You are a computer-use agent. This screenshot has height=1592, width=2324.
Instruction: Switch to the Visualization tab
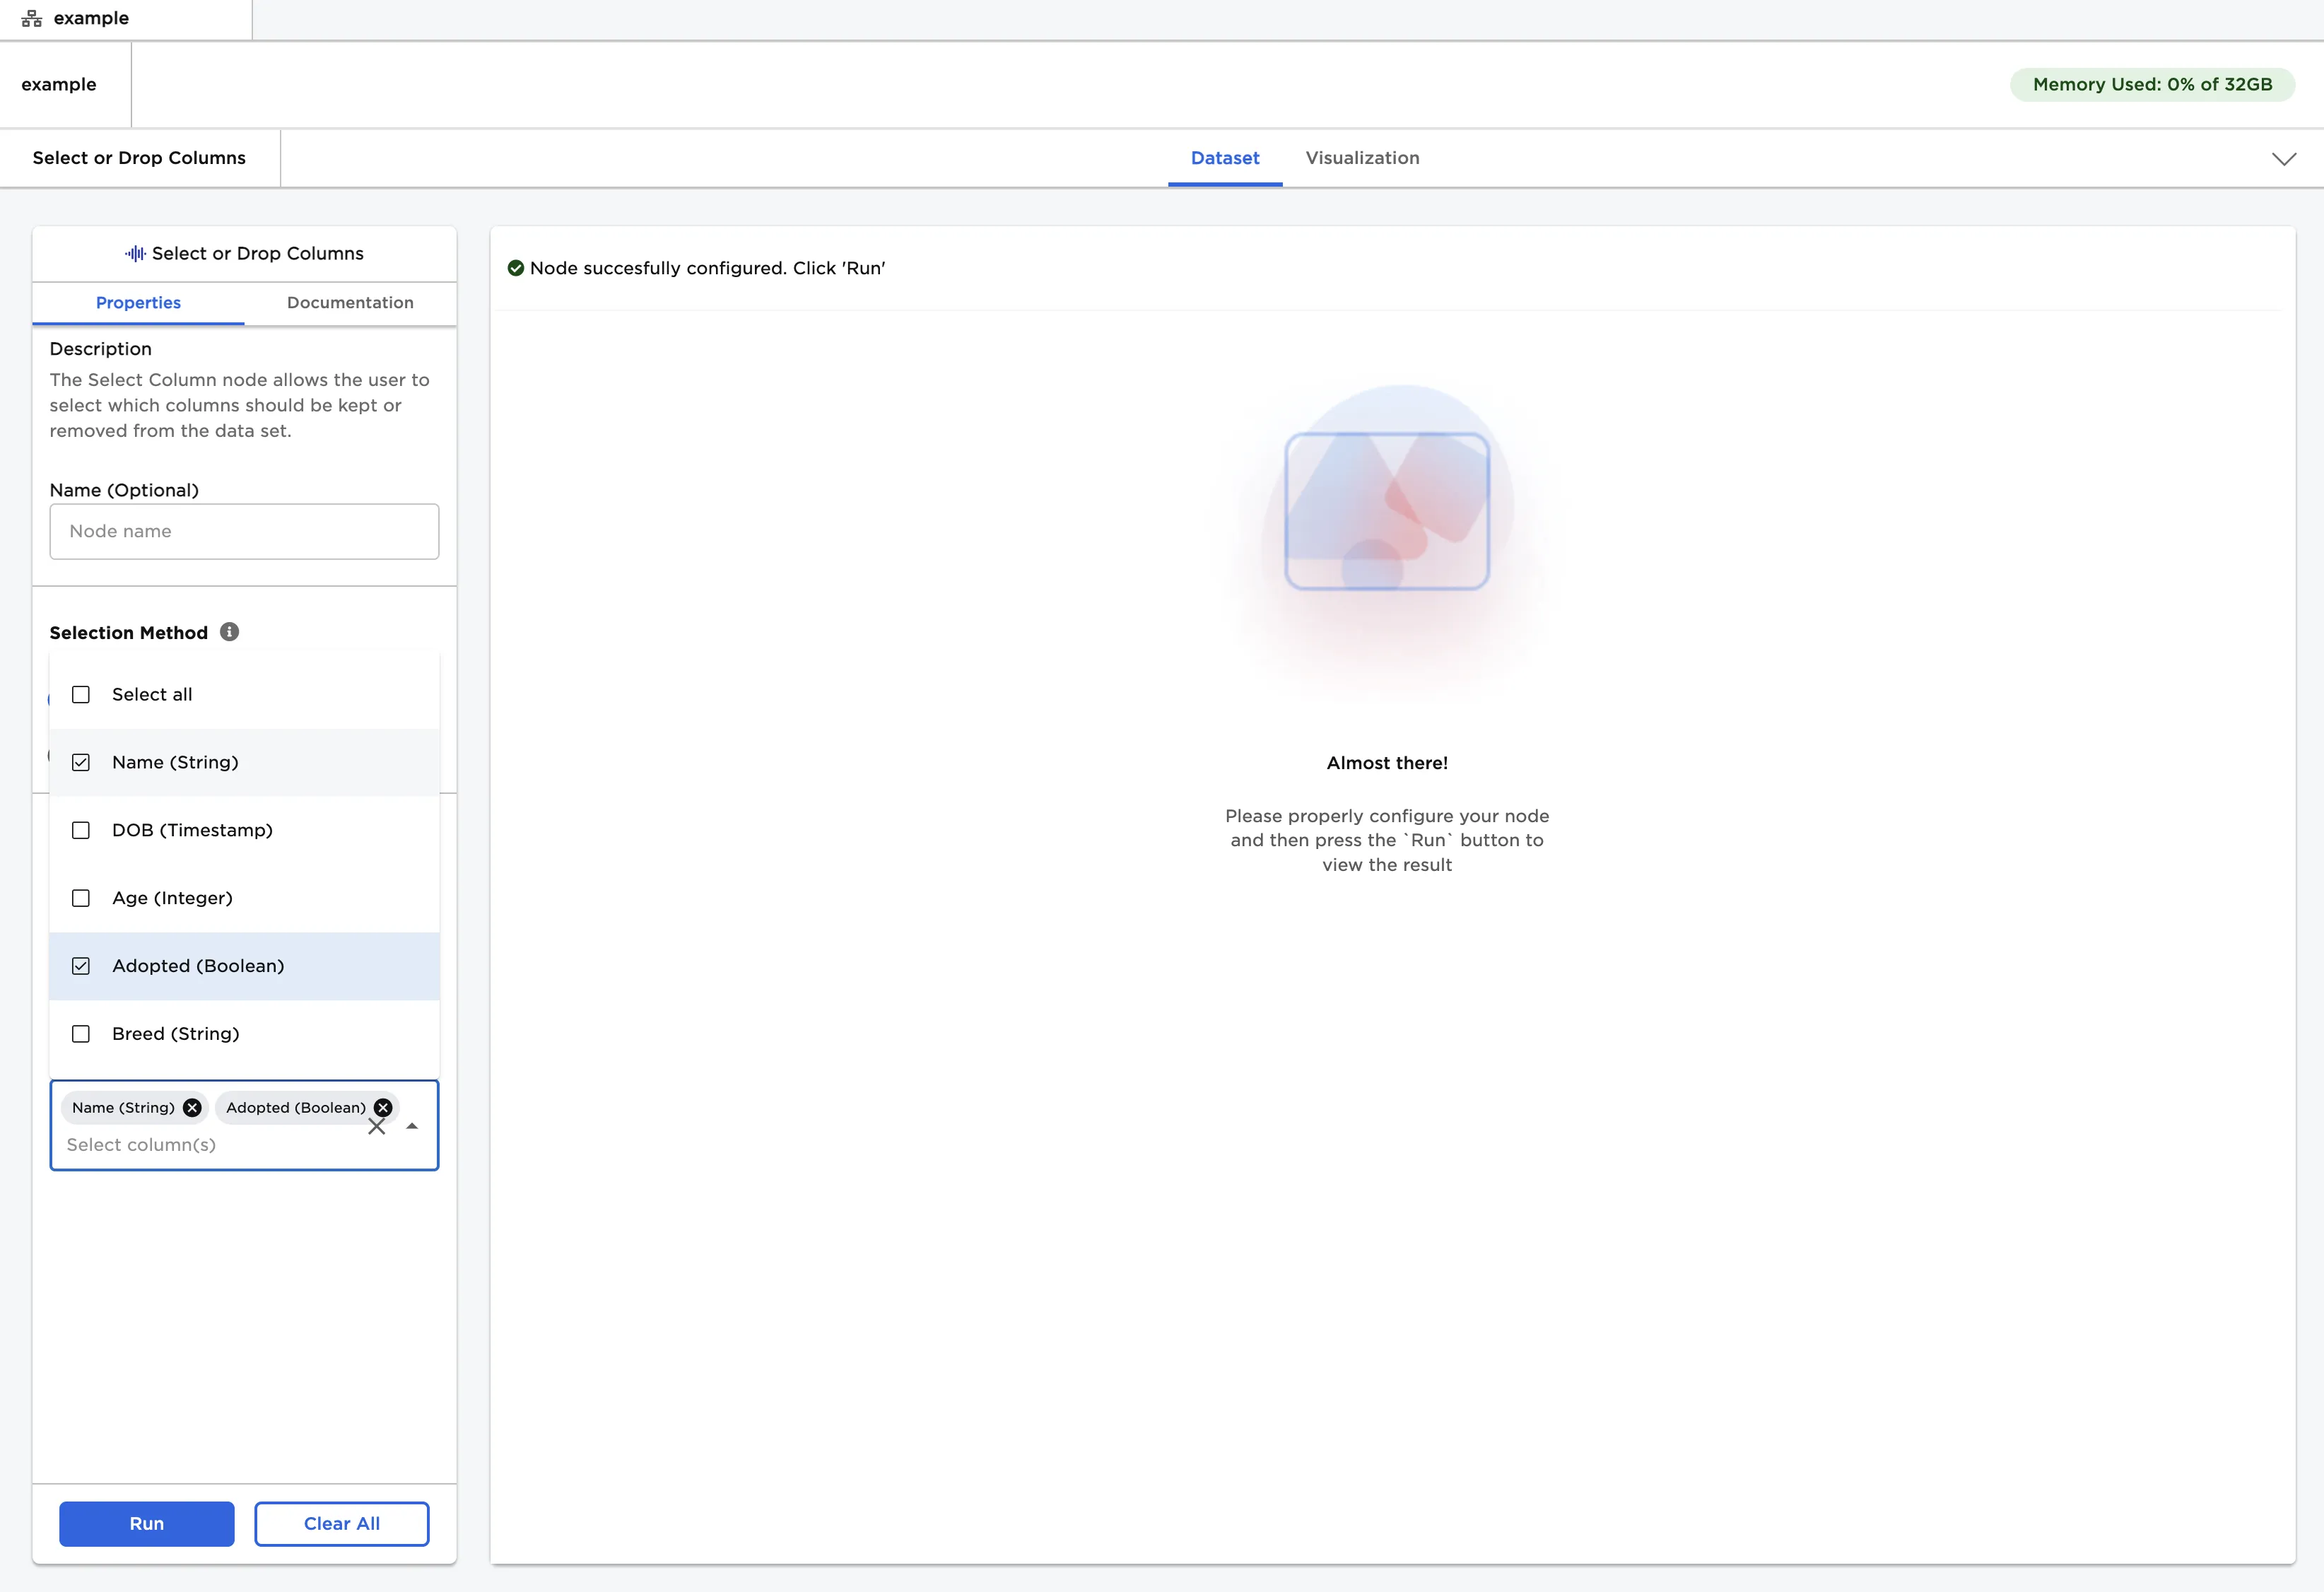point(1362,158)
